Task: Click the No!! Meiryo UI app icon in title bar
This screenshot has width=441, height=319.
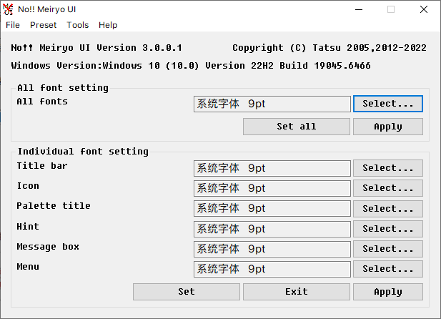Action: tap(8, 9)
